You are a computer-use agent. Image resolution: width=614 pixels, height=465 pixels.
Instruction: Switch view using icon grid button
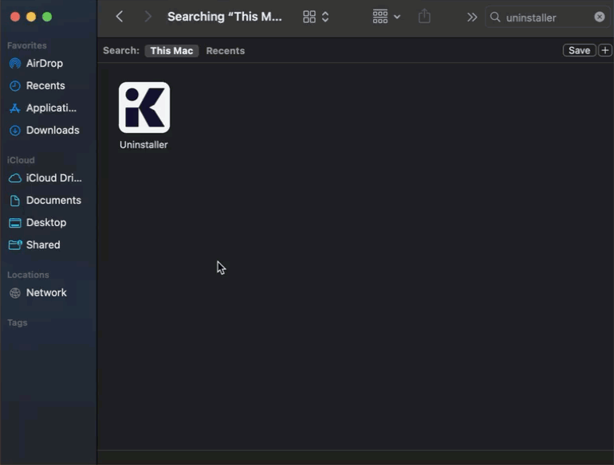tap(309, 17)
